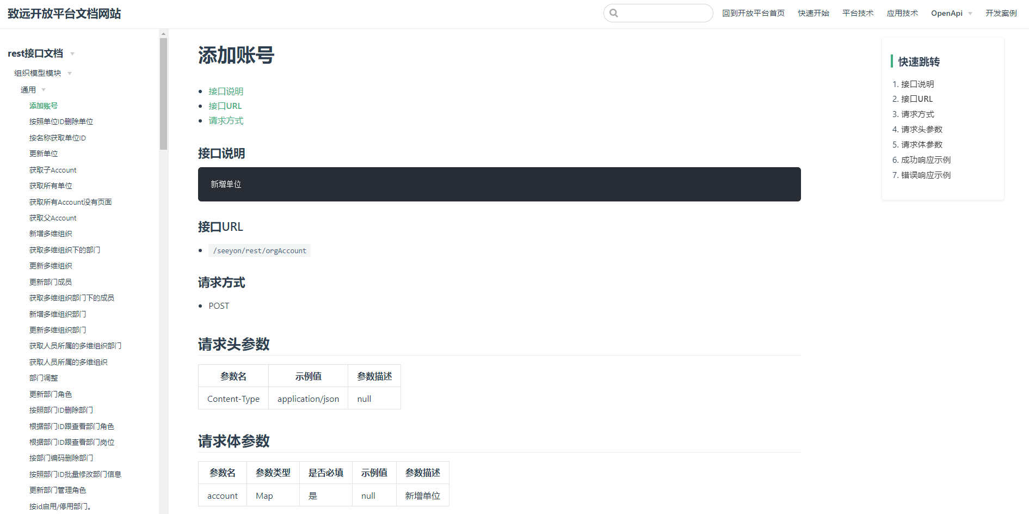Screen dimensions: 1029x514
Task: Select 获取所有单位 sidebar entry
Action: tap(51, 186)
